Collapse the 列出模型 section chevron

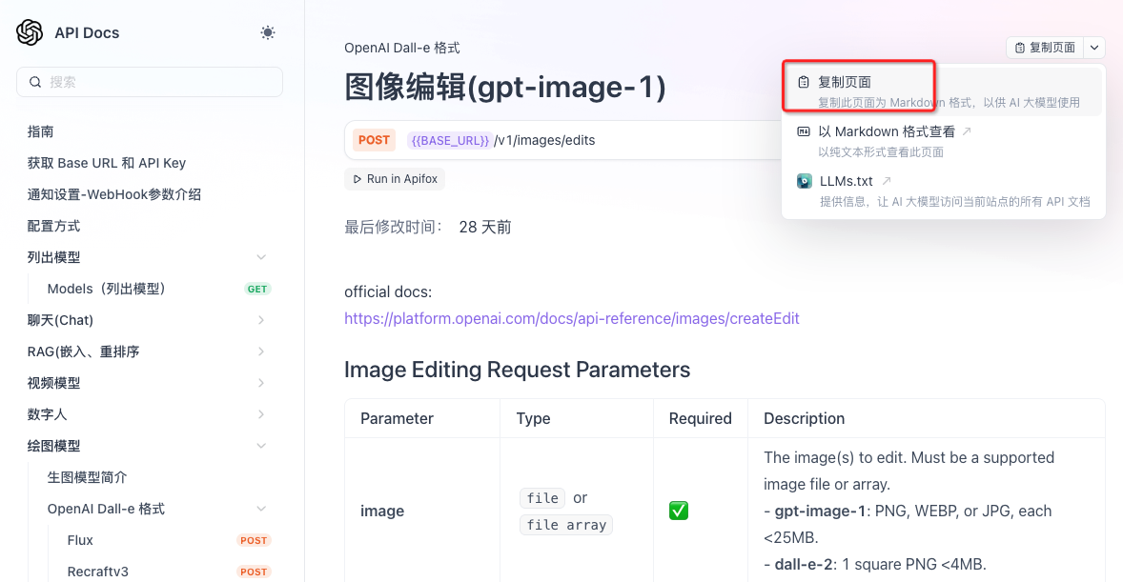click(261, 257)
